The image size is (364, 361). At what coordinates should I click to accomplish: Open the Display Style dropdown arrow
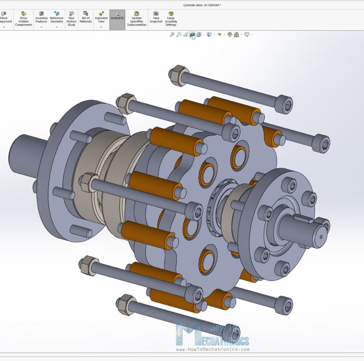tap(214, 35)
